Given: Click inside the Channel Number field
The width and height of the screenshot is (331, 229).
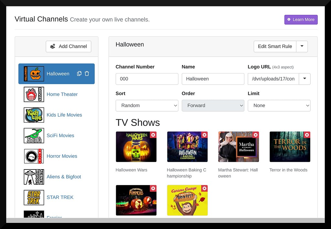Looking at the screenshot, I should tap(147, 79).
